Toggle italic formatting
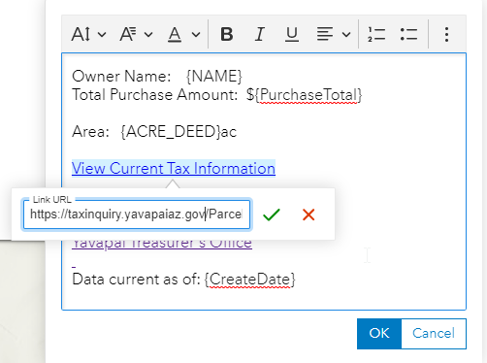The image size is (487, 363). coord(259,34)
